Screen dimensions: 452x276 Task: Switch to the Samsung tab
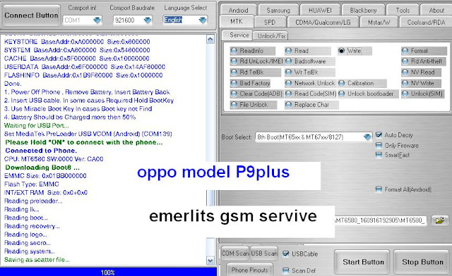278,11
